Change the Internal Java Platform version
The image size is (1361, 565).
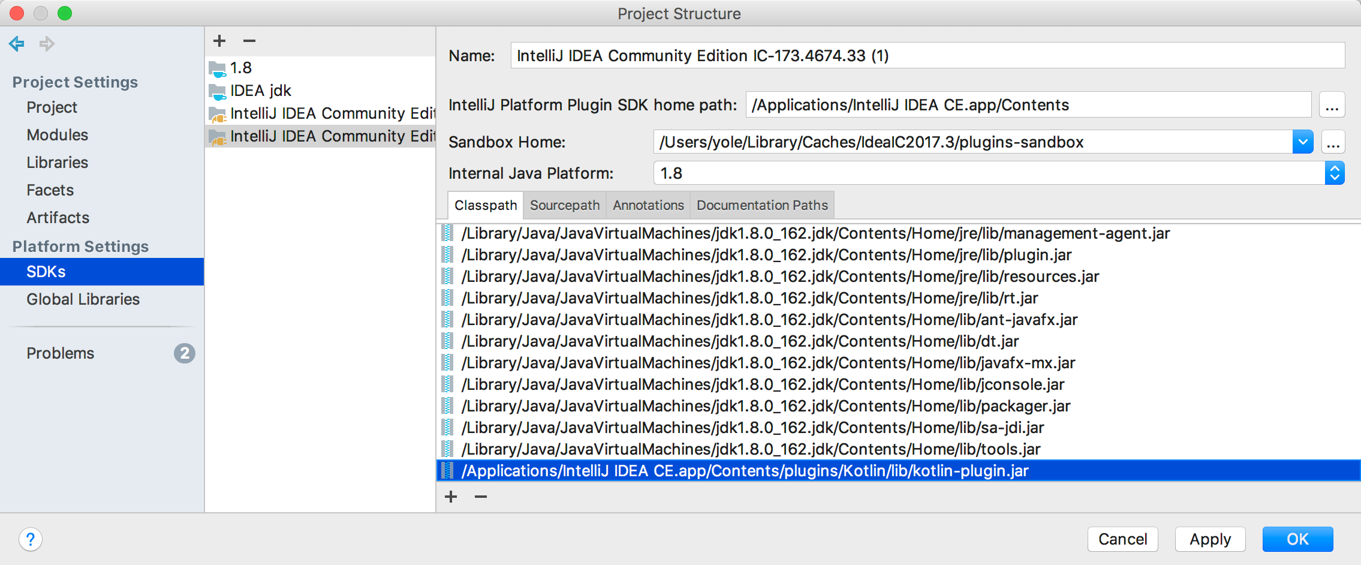click(1334, 173)
